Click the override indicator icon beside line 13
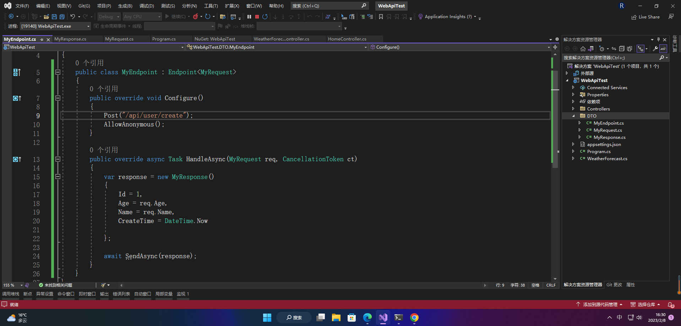 (x=17, y=159)
